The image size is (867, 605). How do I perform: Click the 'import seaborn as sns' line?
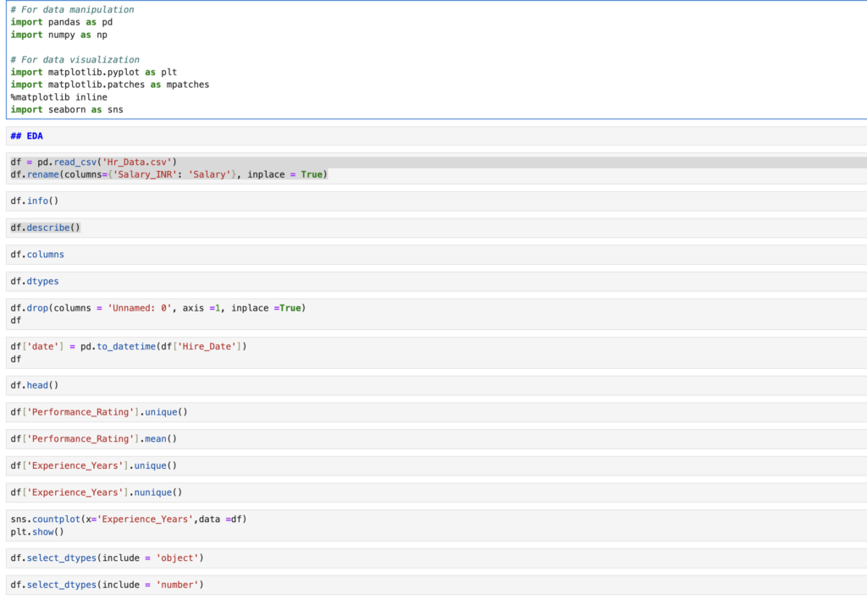pyautogui.click(x=68, y=110)
